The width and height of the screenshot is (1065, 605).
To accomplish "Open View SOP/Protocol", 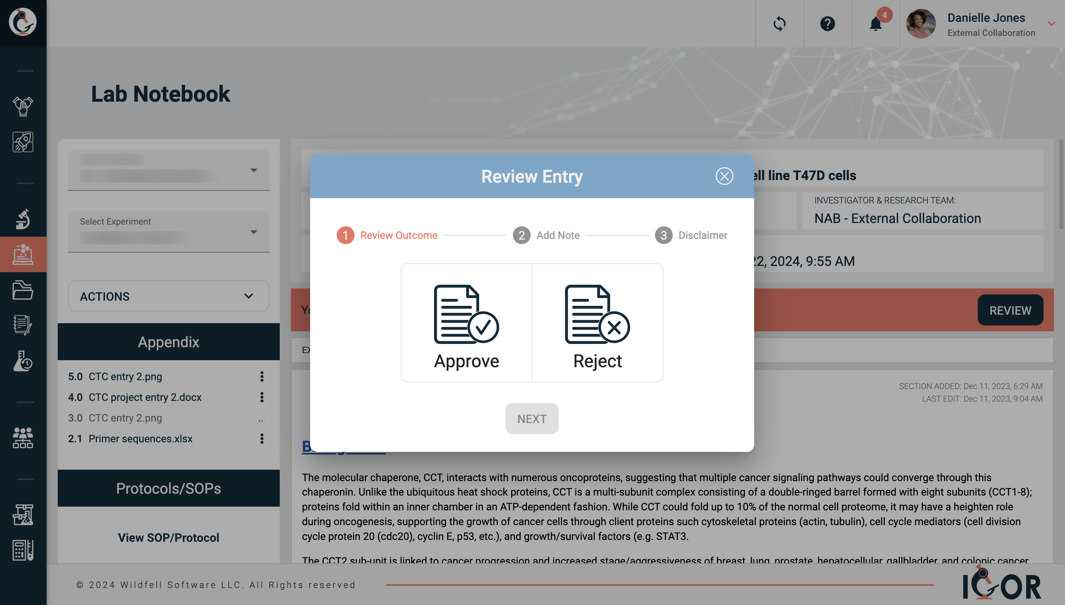I will (x=168, y=537).
